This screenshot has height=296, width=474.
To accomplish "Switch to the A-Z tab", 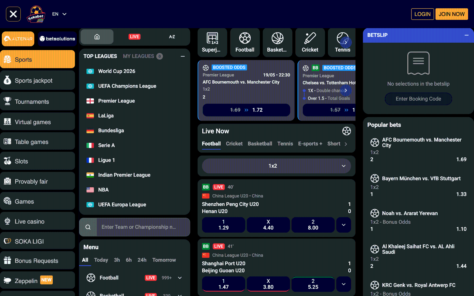I will 172,37.
